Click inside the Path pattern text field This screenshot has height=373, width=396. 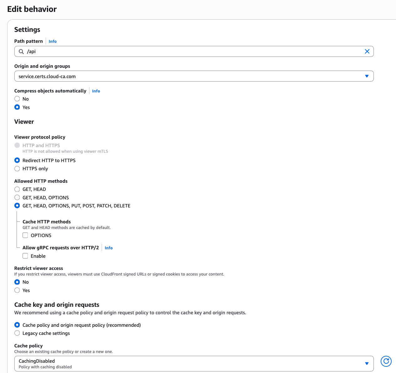coord(188,52)
